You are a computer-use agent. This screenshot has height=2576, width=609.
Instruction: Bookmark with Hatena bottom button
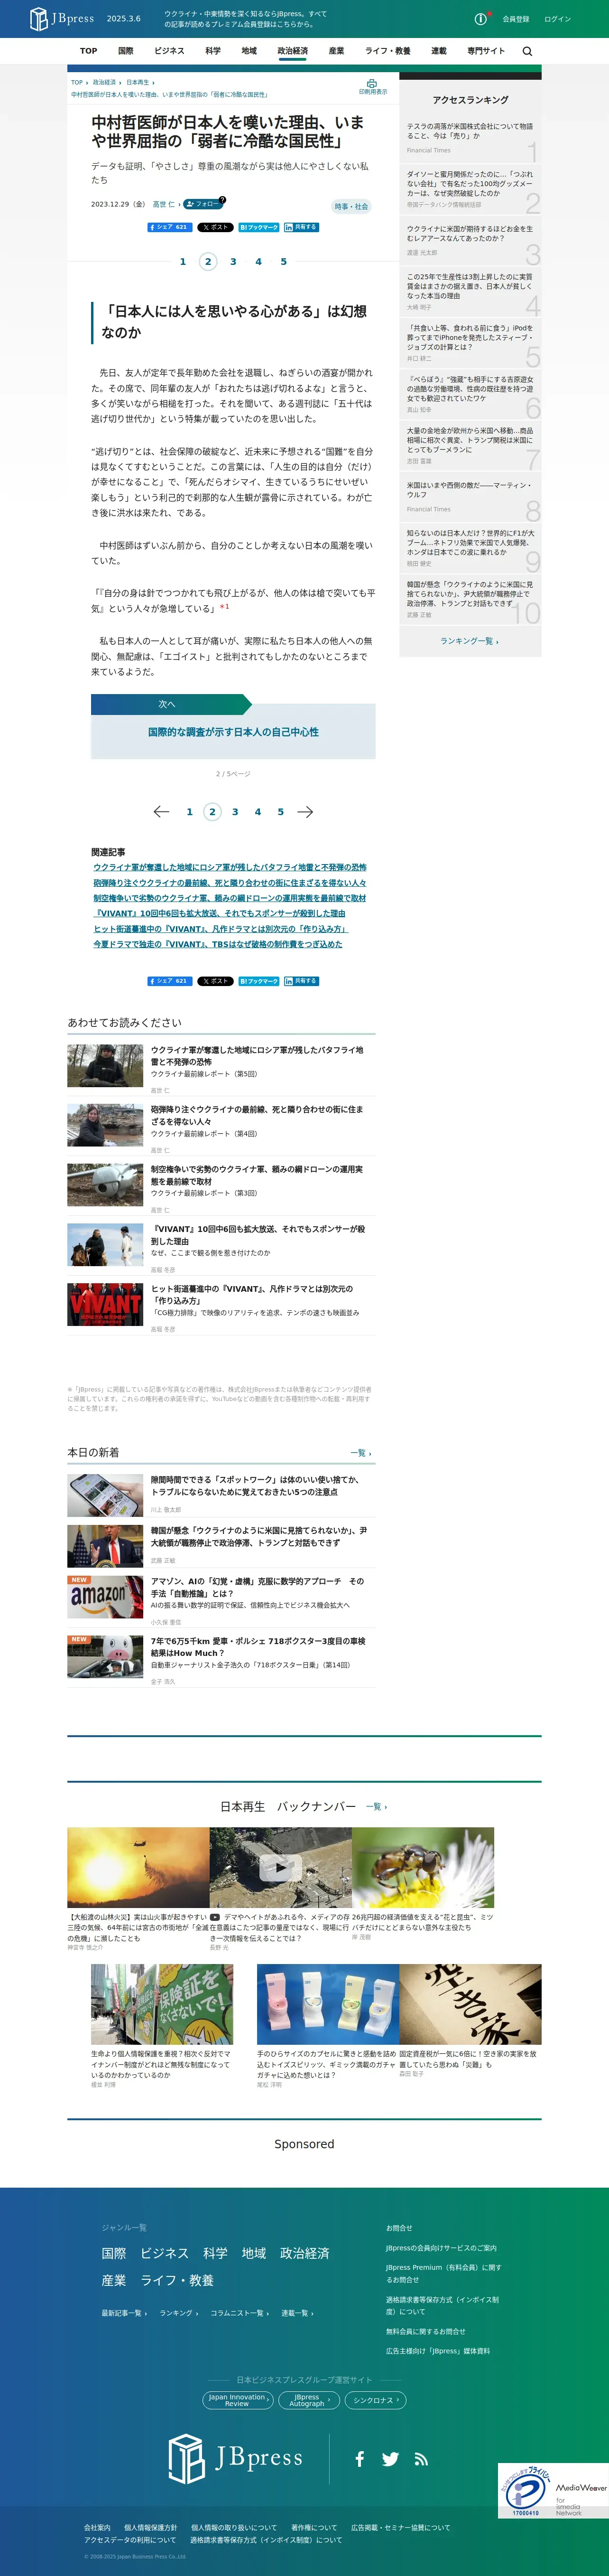coord(258,981)
